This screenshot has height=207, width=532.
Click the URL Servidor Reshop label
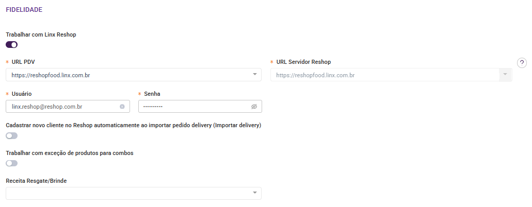tap(303, 62)
